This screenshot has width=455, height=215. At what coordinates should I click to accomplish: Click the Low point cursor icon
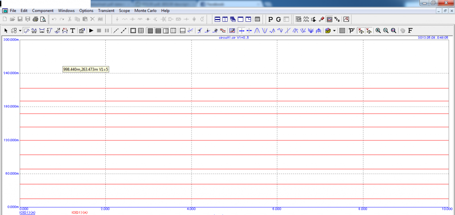280,31
